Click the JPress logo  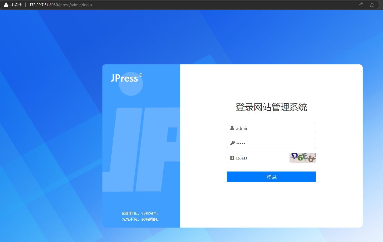(x=127, y=78)
